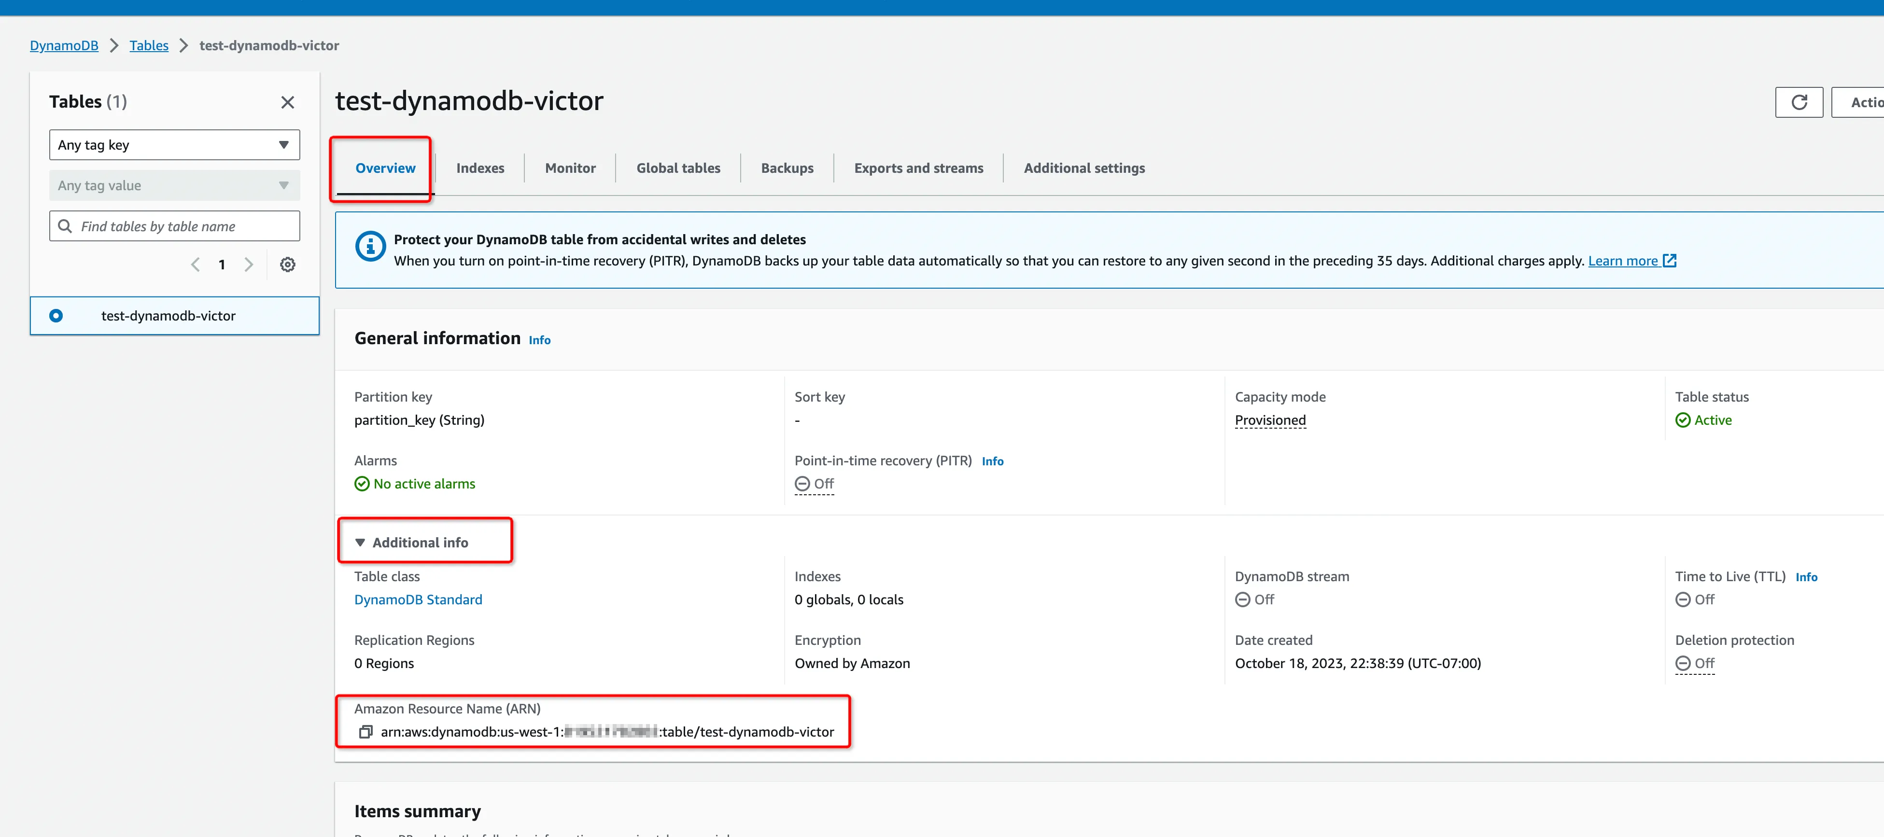Switch to the Indexes tab
This screenshot has height=837, width=1884.
pos(480,168)
